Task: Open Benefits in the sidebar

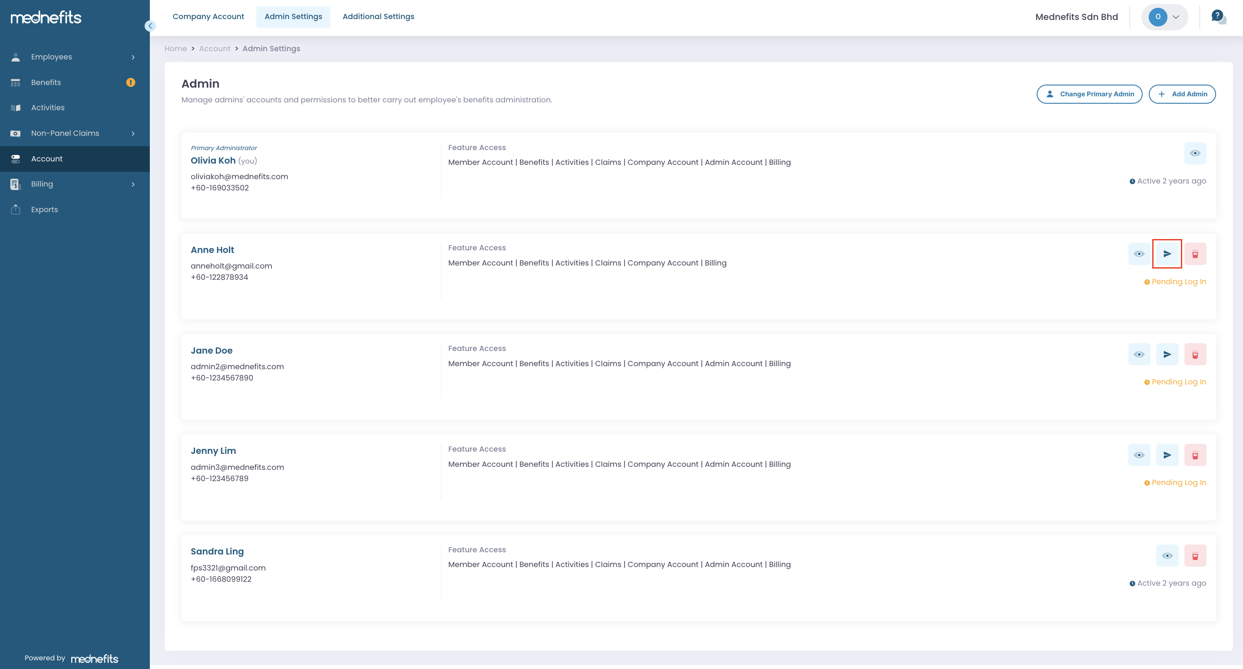Action: (75, 82)
